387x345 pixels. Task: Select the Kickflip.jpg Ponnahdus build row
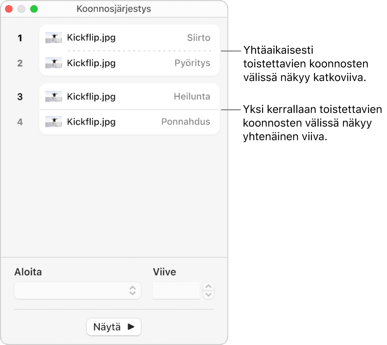[129, 122]
